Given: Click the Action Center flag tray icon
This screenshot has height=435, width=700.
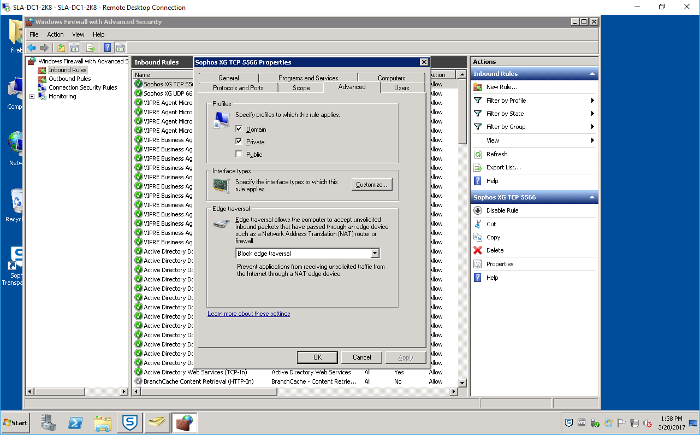Looking at the screenshot, I should (x=621, y=423).
